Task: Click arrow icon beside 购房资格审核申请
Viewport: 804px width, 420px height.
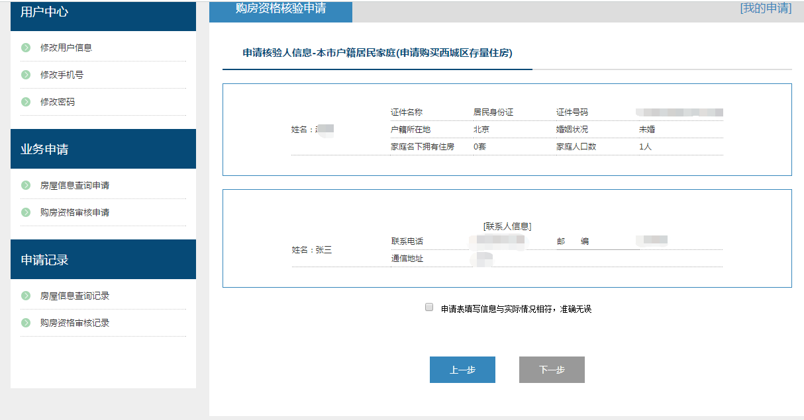Action: point(26,212)
